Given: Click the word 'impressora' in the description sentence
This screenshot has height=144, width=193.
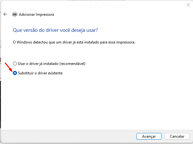Looking at the screenshot, I should (x=126, y=42).
